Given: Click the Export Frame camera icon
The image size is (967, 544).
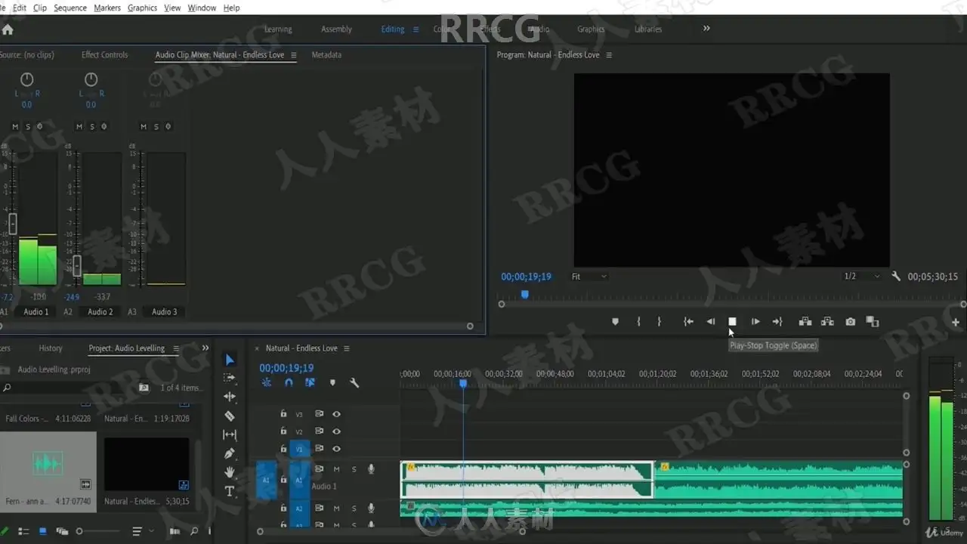Looking at the screenshot, I should [x=851, y=322].
